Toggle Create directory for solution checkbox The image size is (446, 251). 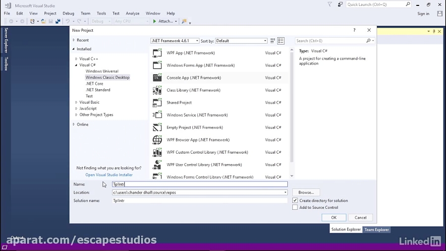295,200
